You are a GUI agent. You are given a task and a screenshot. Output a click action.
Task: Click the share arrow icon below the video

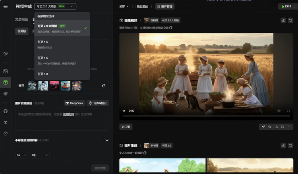[263, 127]
